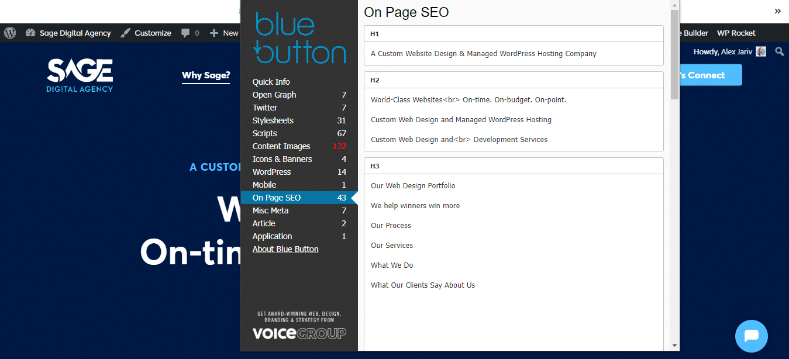Click the H2 section header
This screenshot has height=359, width=789.
point(514,80)
